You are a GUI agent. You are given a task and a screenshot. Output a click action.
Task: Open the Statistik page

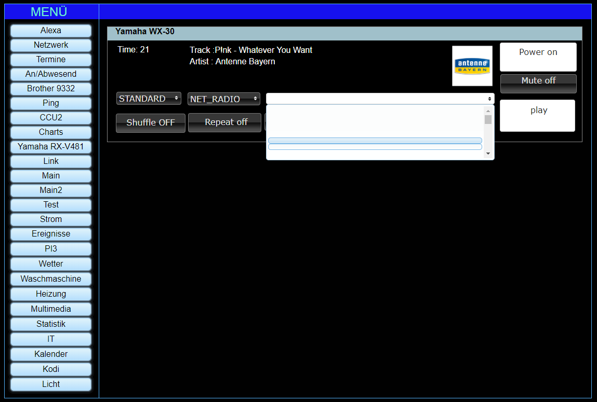[x=50, y=324]
